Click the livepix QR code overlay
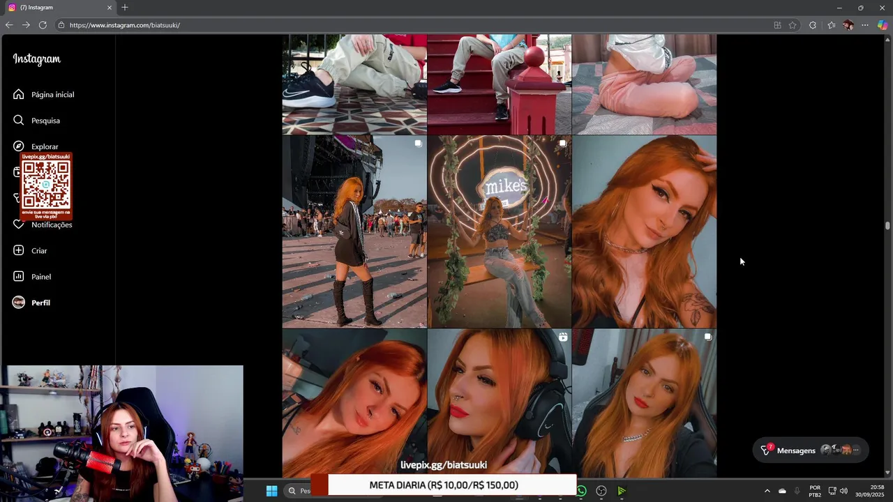This screenshot has width=893, height=502. [46, 186]
